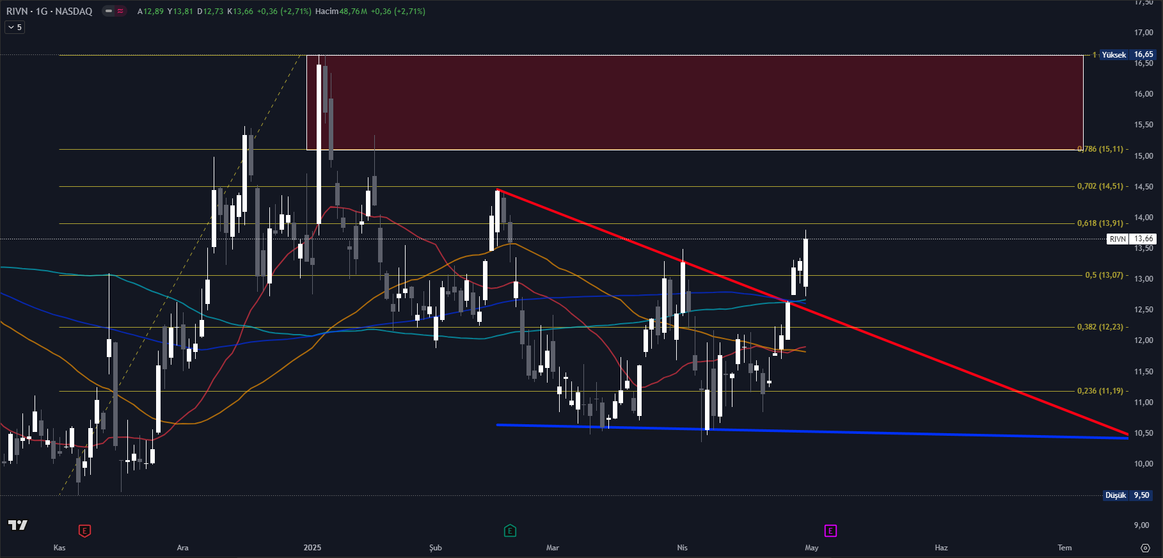This screenshot has height=558, width=1163.
Task: Select the blue horizontal support trendline
Action: [812, 431]
